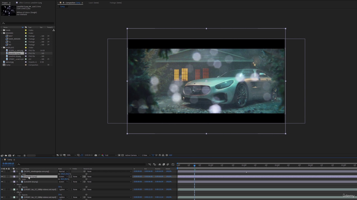Viewport: 357px width, 200px height.
Task: Click the Interpret Footage icon in Project panel
Action: pos(2,156)
